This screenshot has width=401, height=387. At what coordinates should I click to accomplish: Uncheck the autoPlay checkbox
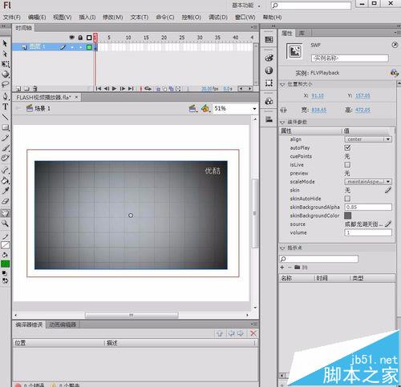click(x=347, y=147)
